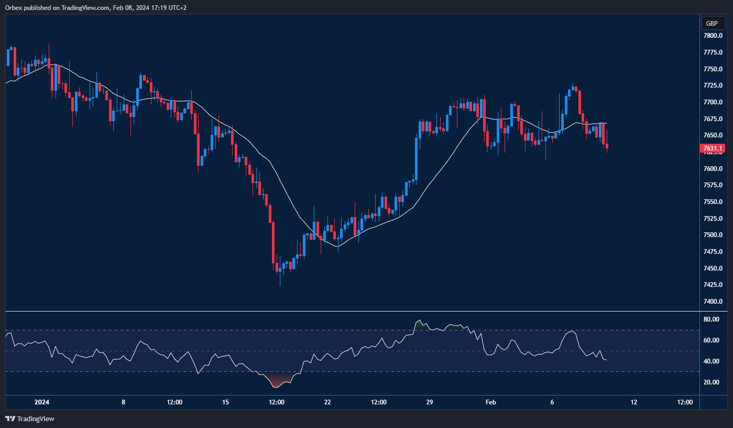Select the 7800.0 price axis label

pyautogui.click(x=713, y=36)
